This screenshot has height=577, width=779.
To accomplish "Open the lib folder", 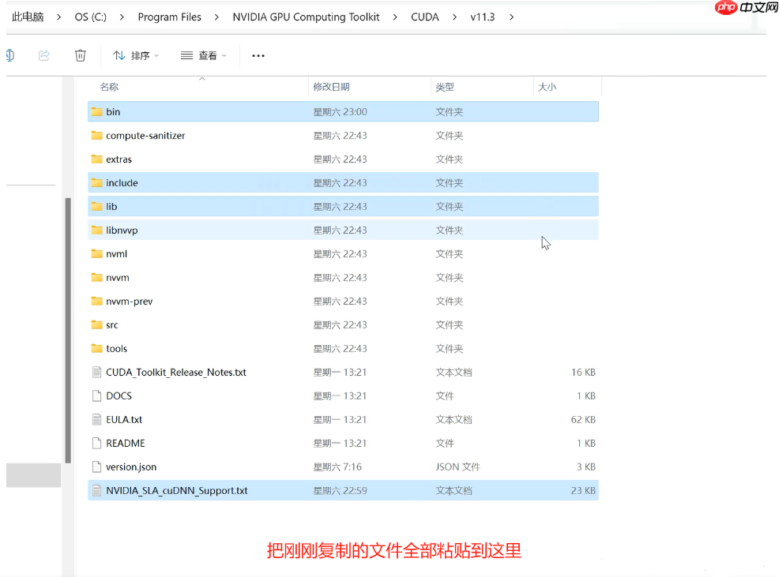I will pos(114,206).
